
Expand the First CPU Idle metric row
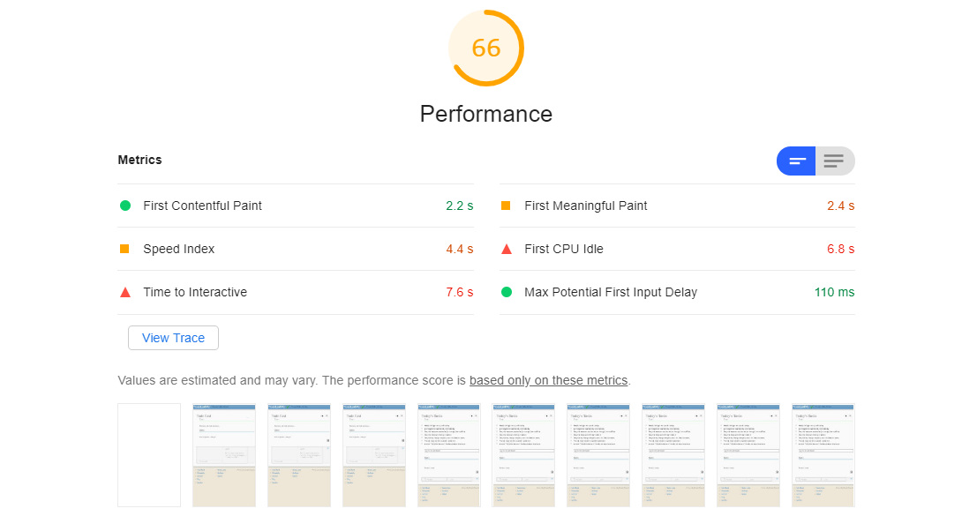point(677,249)
